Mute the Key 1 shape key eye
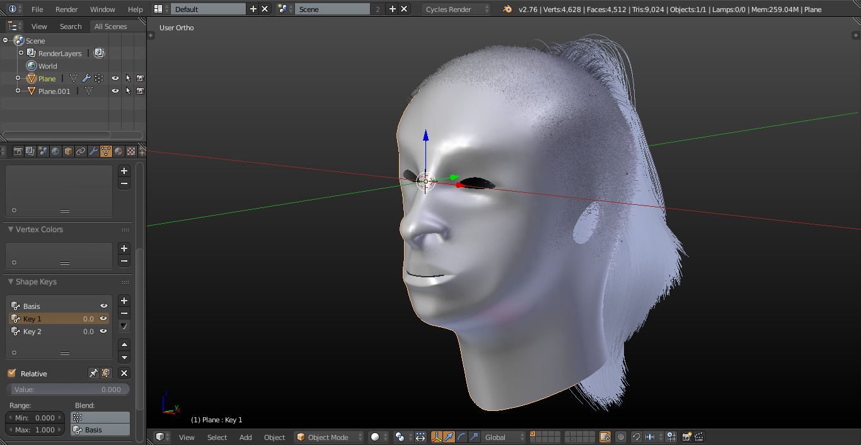 click(103, 319)
